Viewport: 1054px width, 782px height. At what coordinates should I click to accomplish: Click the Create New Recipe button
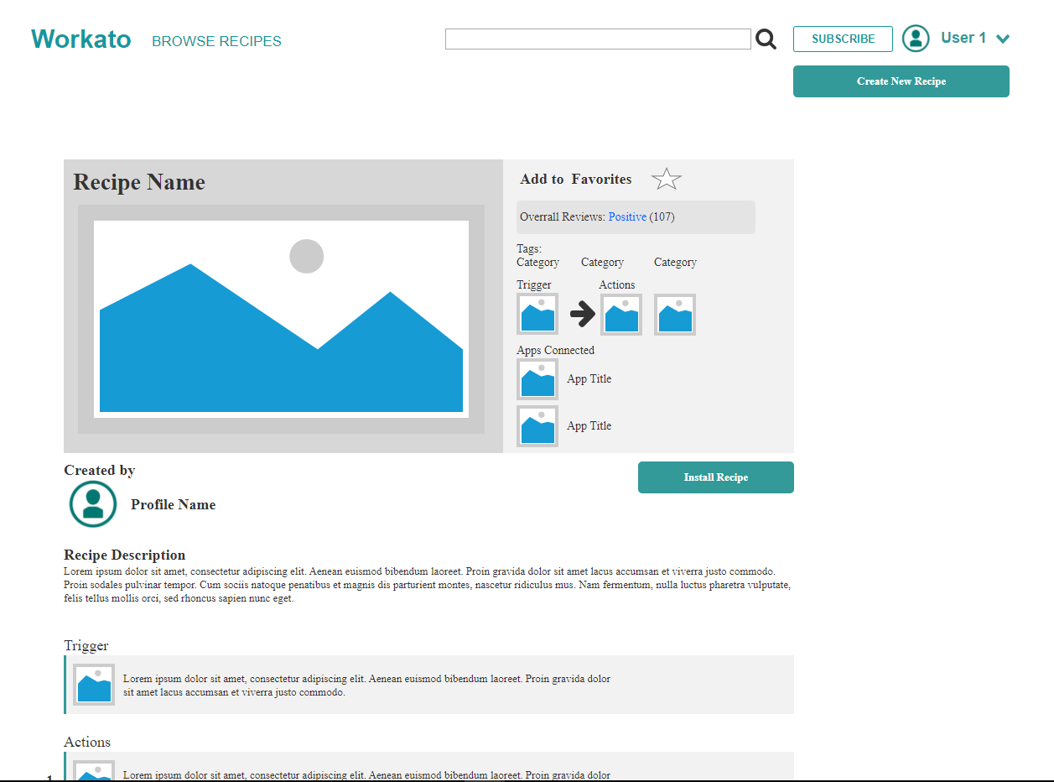[x=901, y=81]
